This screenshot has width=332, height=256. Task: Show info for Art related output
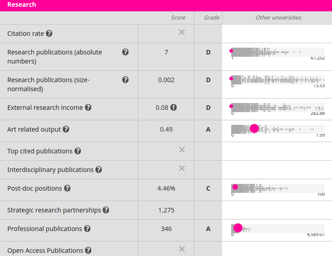(66, 129)
